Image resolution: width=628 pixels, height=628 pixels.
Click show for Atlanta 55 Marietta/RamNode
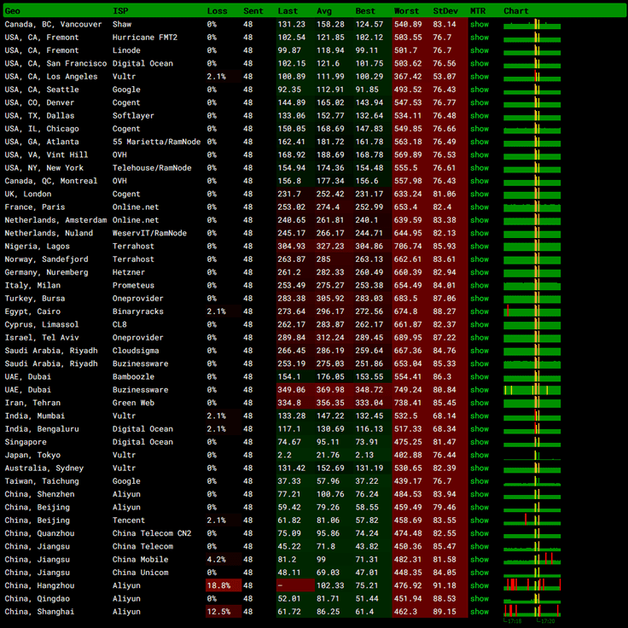click(x=480, y=142)
